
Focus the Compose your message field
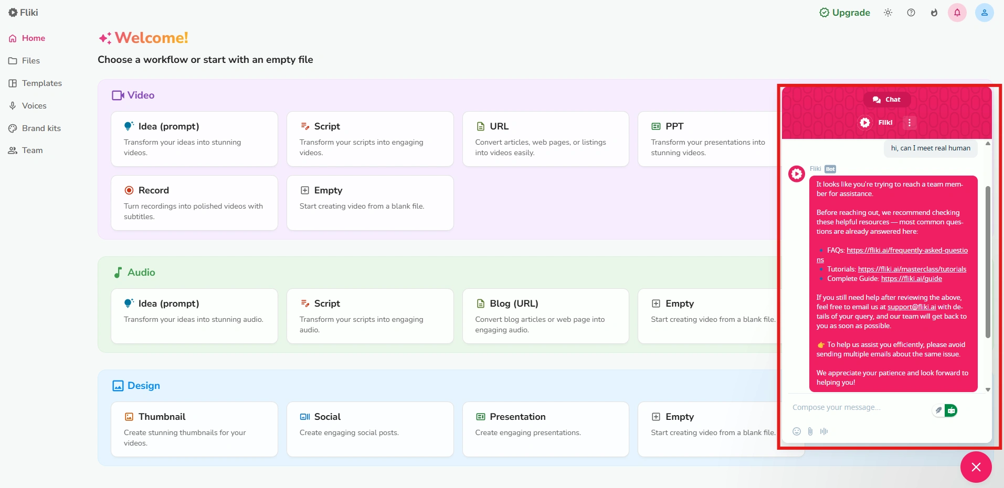(x=859, y=408)
